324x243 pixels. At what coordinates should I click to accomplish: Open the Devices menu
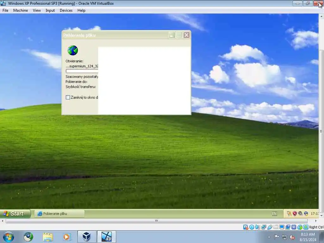tap(66, 10)
